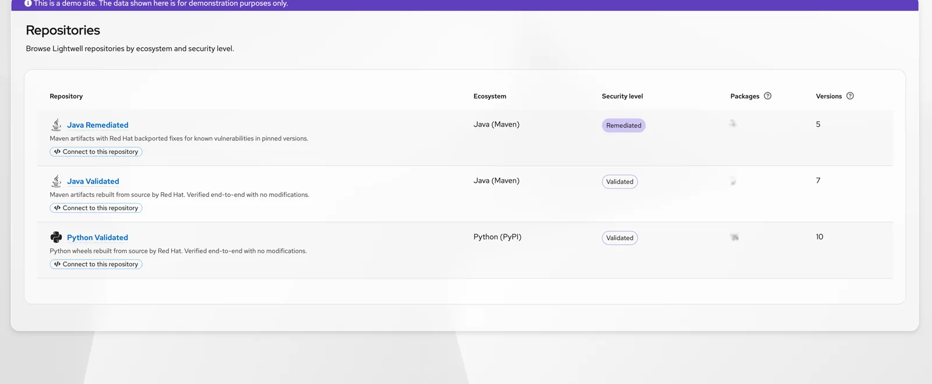Viewport: 932px width, 384px height.
Task: Click the Remediated security level badge
Action: coord(623,125)
